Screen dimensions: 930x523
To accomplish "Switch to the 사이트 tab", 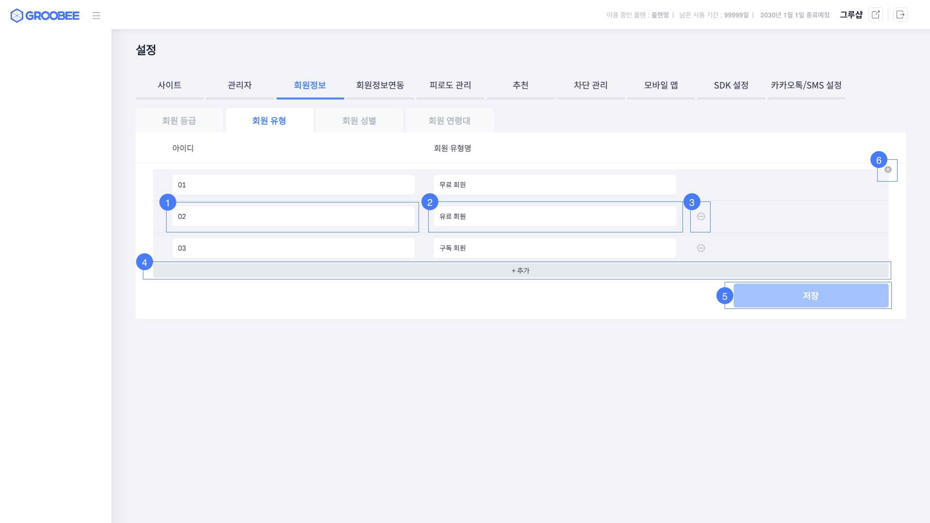I will 170,85.
